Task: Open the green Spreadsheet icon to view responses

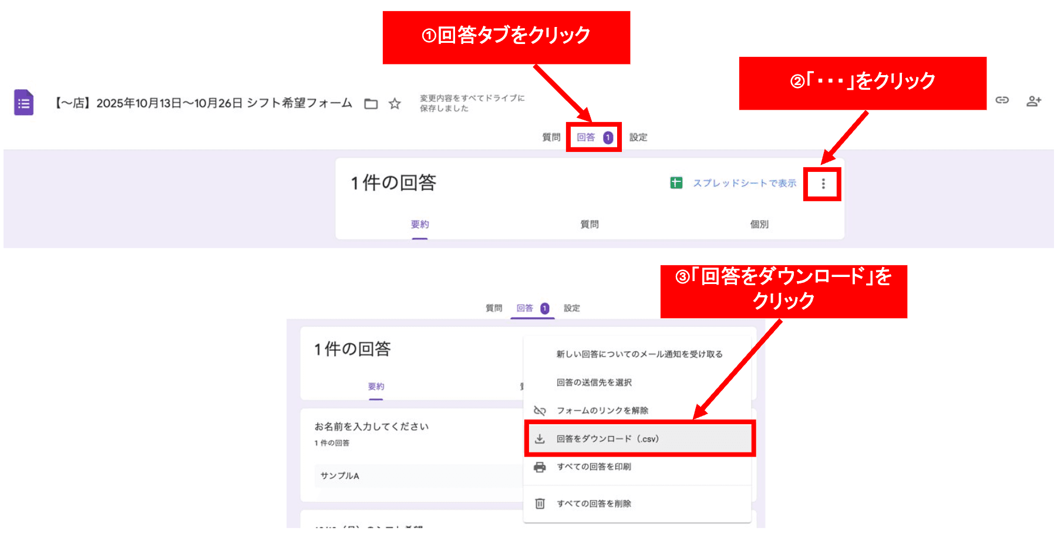Action: pos(678,182)
